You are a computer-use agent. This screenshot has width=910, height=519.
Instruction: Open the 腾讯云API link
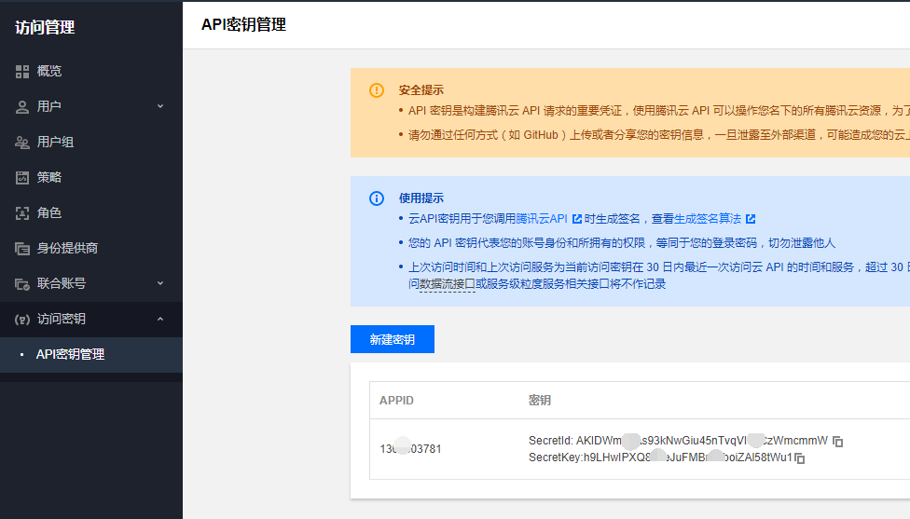(x=541, y=219)
